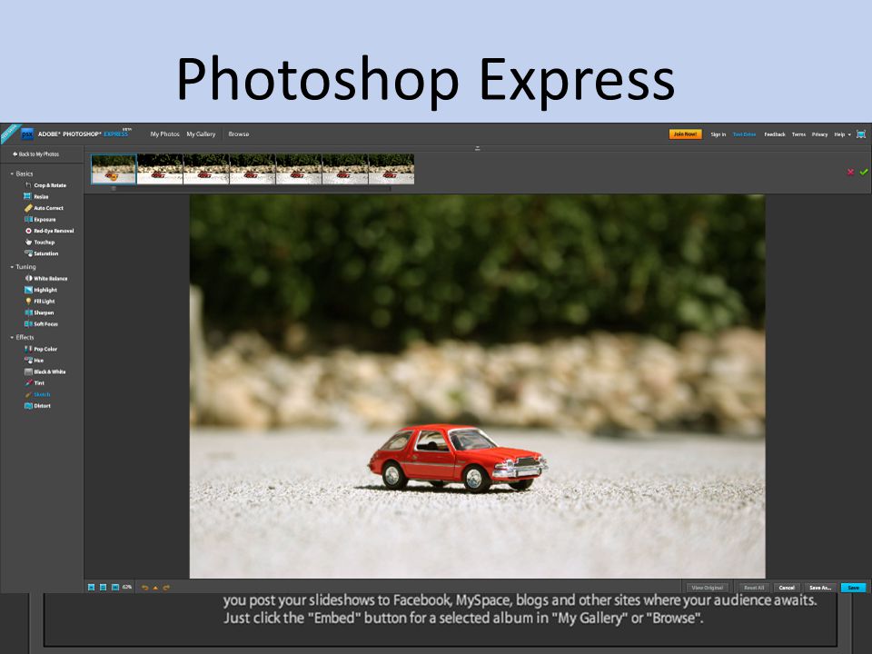
Task: Select the Highlight tuning tool
Action: (x=41, y=290)
